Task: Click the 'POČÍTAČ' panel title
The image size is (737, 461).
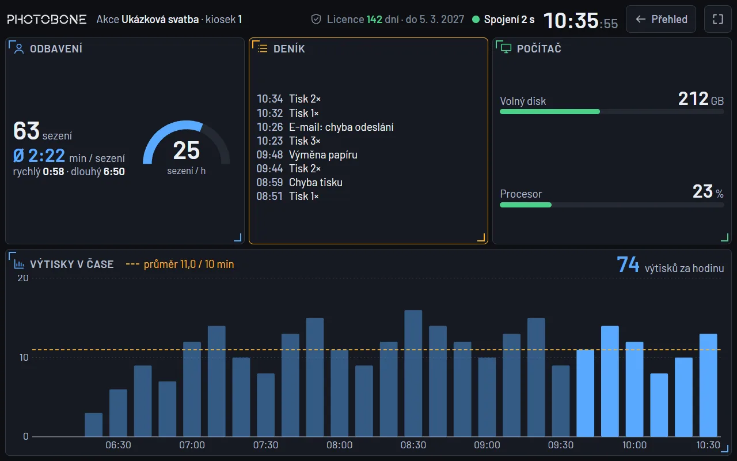Action: [539, 48]
